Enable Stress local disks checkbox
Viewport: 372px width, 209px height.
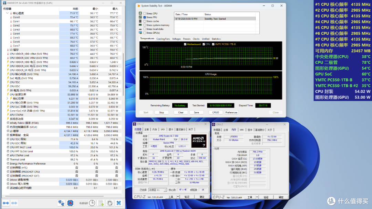coord(144,29)
